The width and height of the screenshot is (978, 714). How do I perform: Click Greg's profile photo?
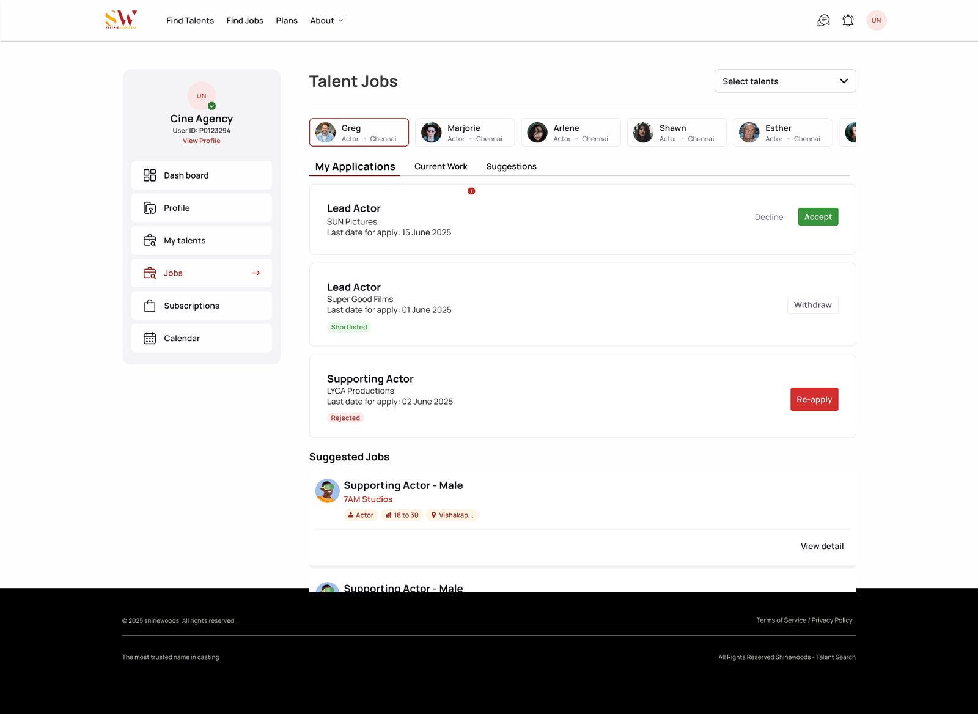325,132
